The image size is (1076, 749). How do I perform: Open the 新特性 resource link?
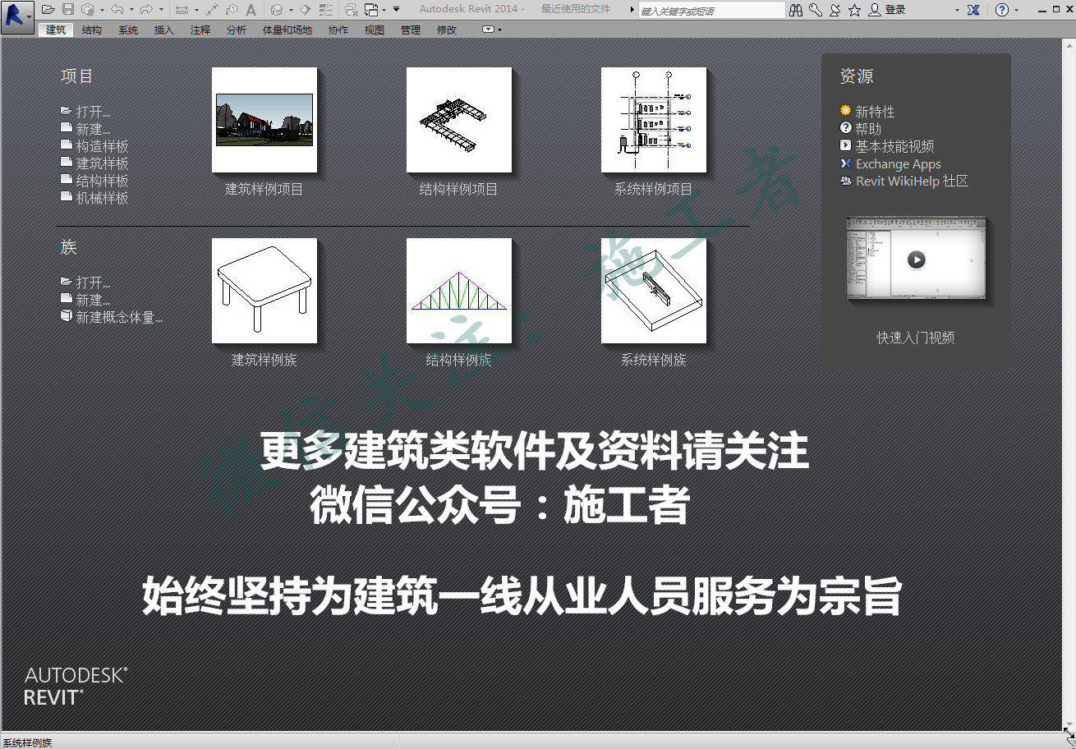867,112
